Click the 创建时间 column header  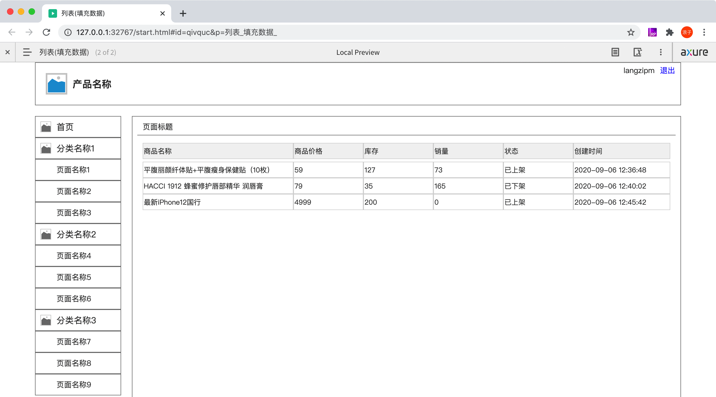[622, 151]
